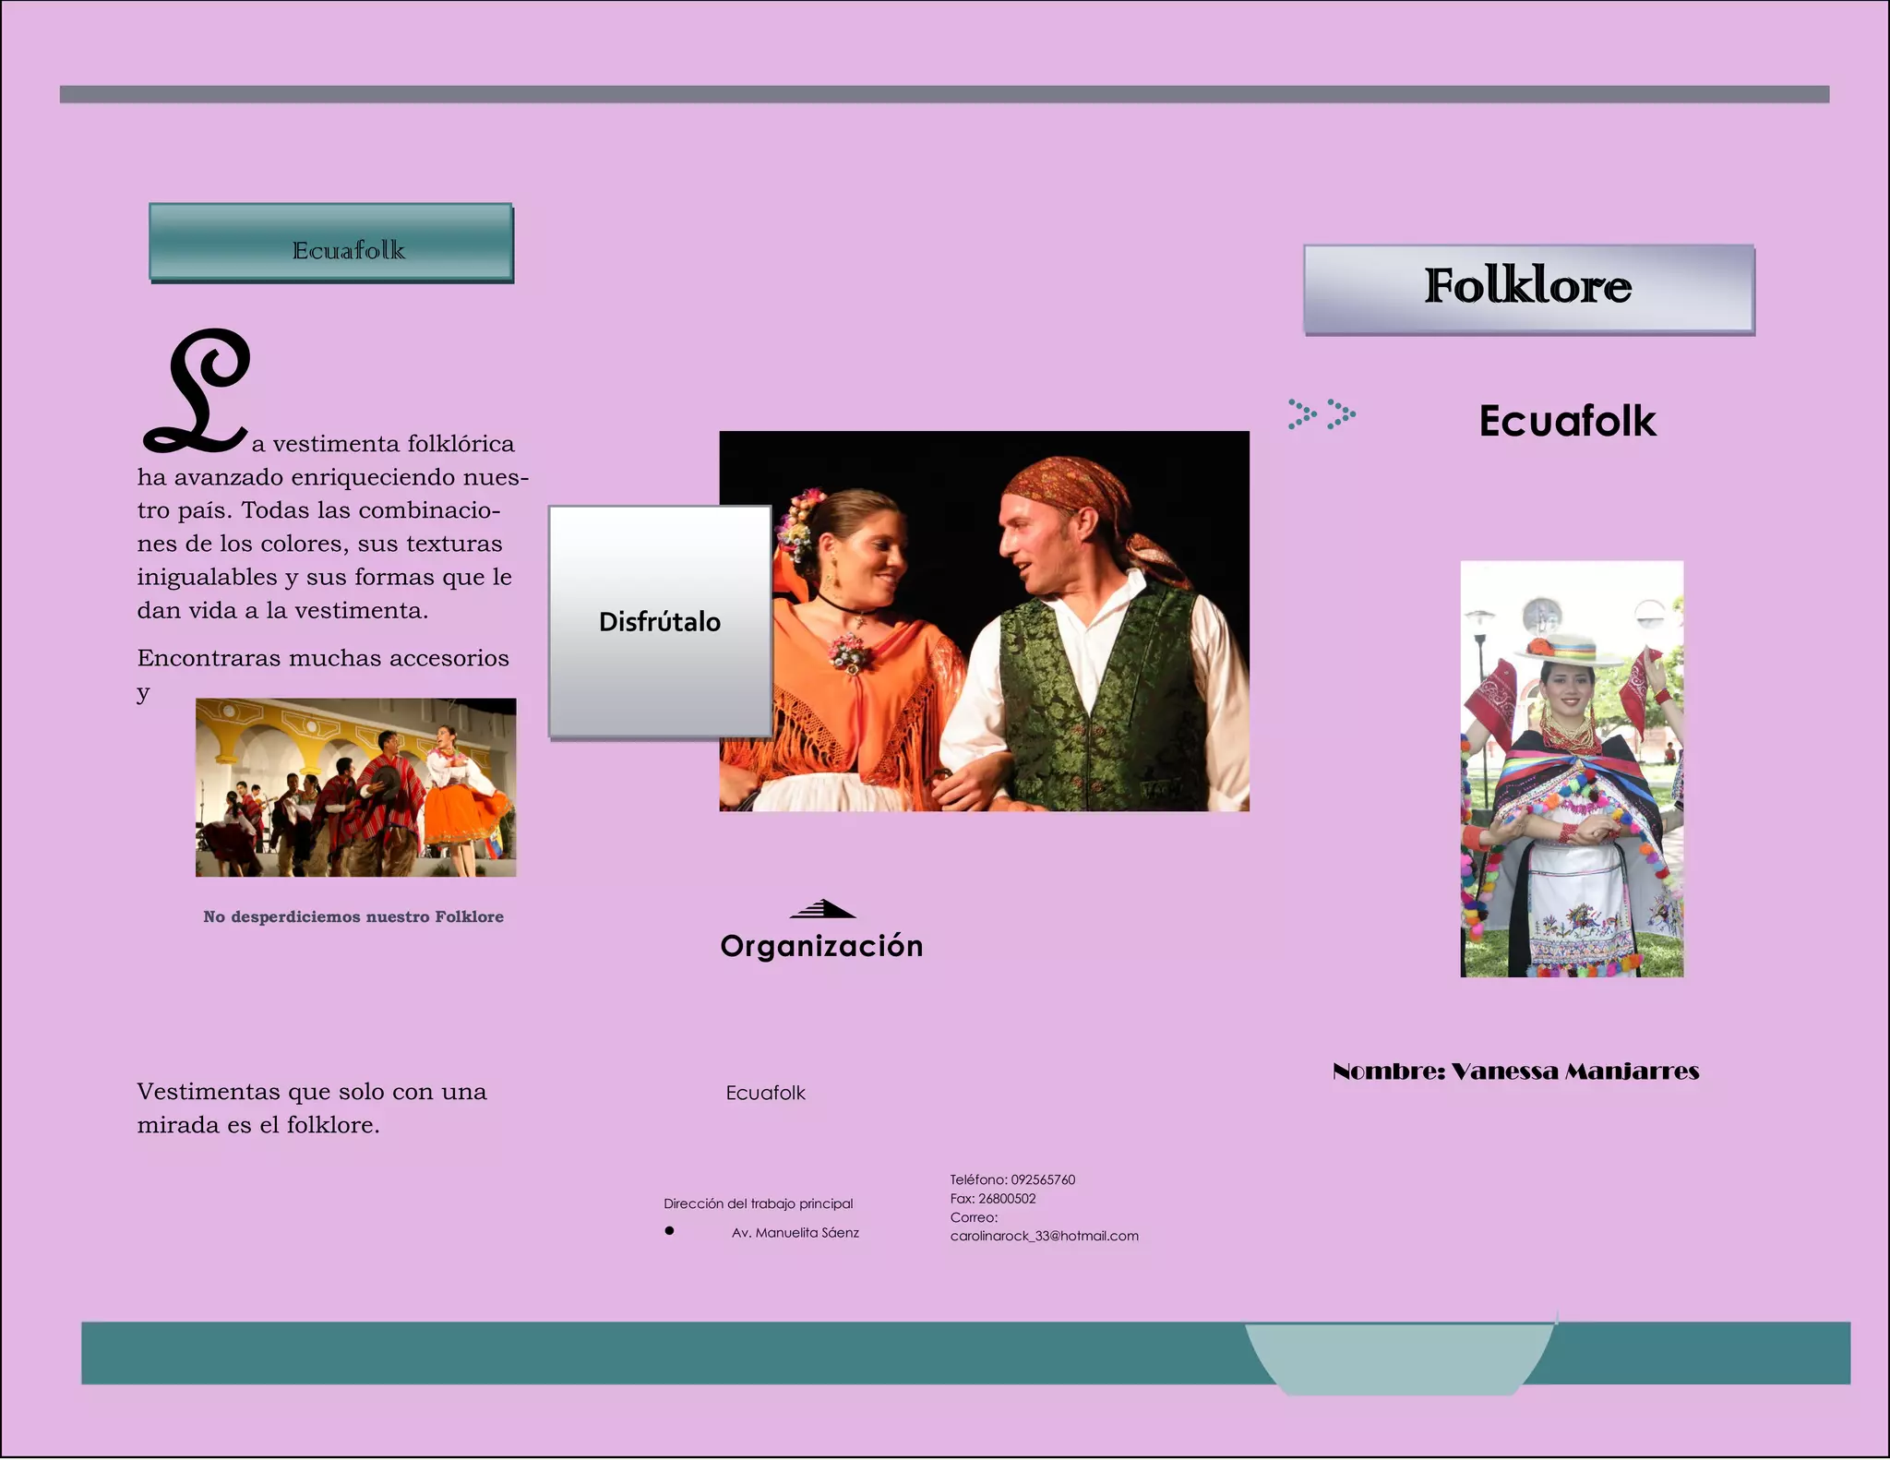Click the Folklore title banner
Image resolution: width=1890 pixels, height=1460 pixels.
(1528, 288)
